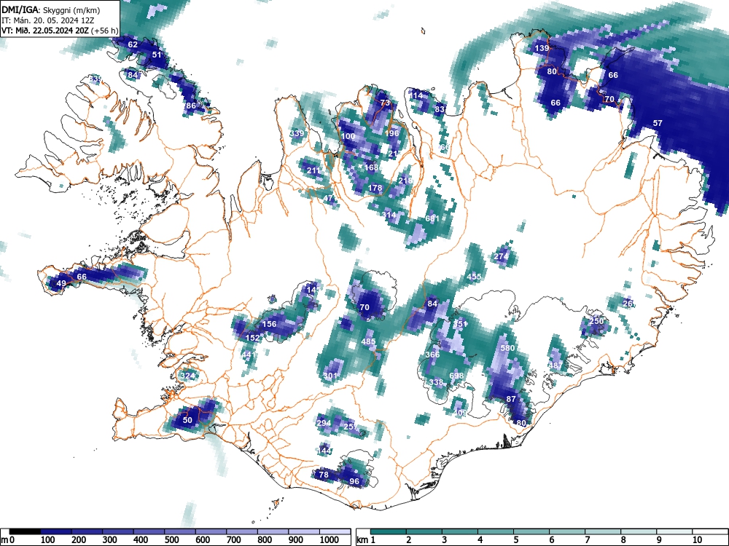Click the visibility value '139' in the northeast
The height and width of the screenshot is (546, 729).
[542, 48]
